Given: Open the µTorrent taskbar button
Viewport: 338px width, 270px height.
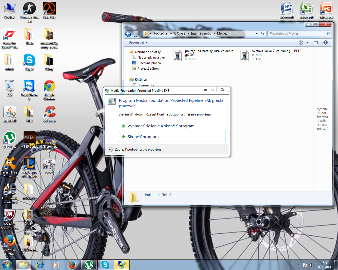Looking at the screenshot, I should point(89,264).
